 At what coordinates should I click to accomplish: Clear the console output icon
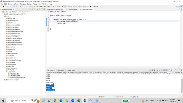[x=157, y=70]
